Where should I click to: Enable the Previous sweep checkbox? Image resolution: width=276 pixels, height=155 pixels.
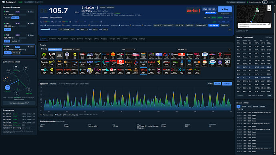coord(41,115)
